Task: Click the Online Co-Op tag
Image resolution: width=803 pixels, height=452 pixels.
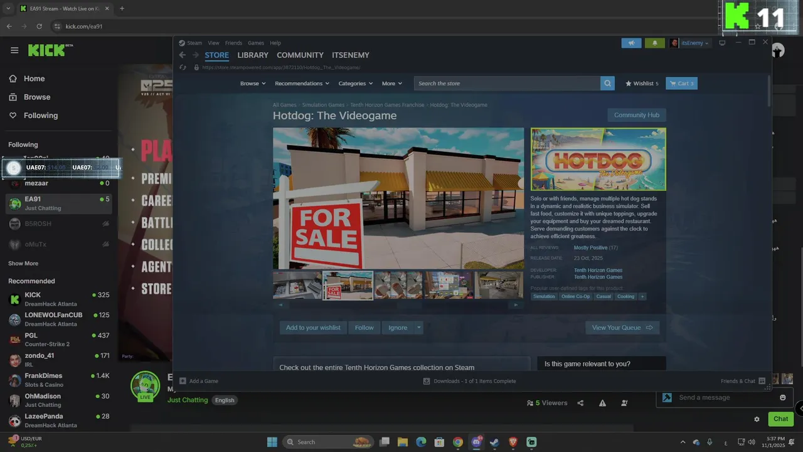Action: point(575,296)
